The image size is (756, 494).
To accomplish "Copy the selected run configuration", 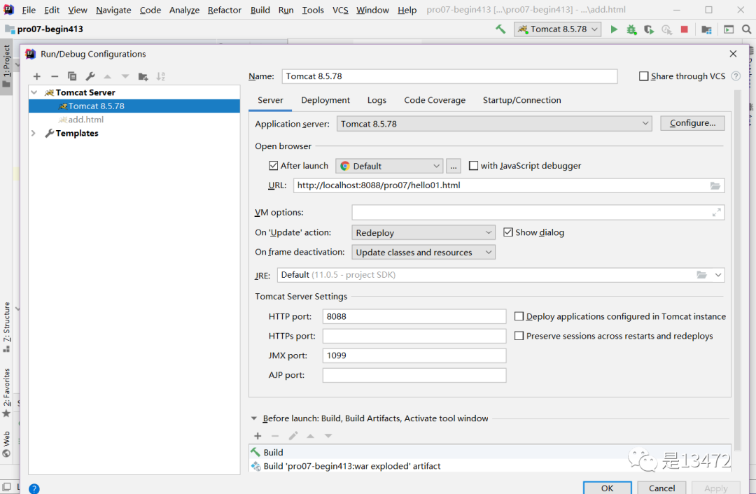I will [x=72, y=76].
